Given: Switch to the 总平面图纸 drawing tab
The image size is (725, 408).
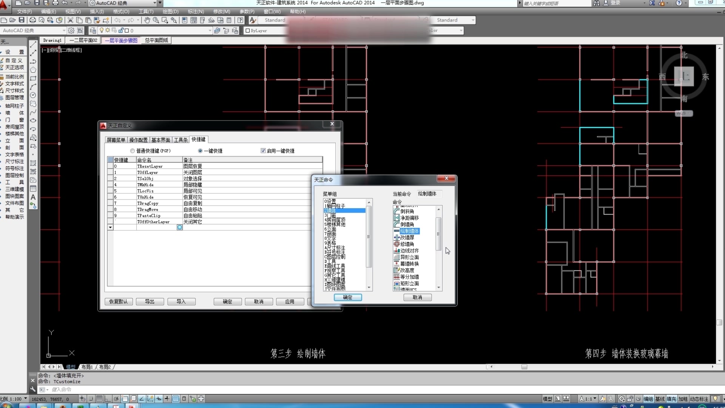Looking at the screenshot, I should click(156, 40).
